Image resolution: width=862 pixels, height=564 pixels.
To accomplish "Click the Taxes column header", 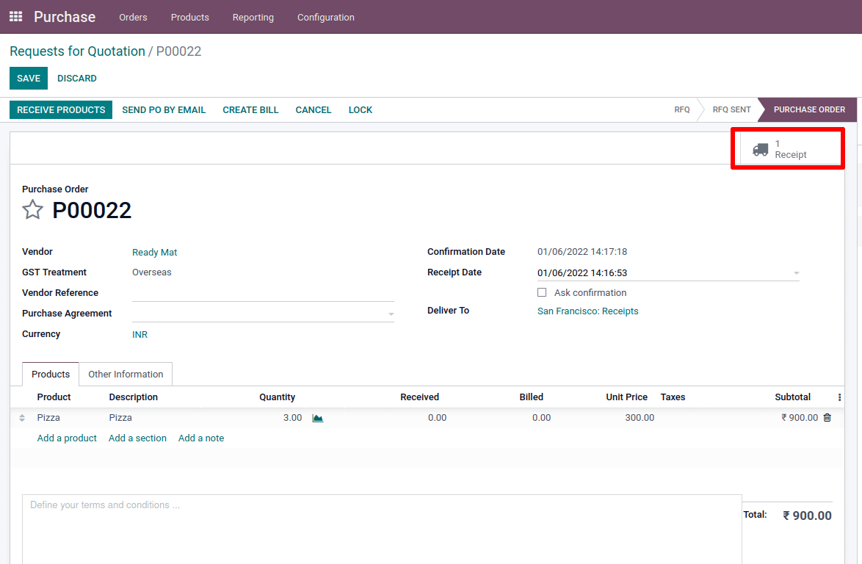I will 673,397.
